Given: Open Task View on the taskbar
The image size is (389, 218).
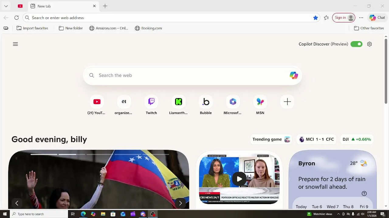Looking at the screenshot, I should click(x=73, y=214).
